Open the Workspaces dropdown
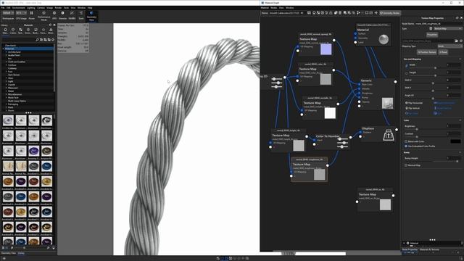The image size is (464, 261). tap(8, 13)
